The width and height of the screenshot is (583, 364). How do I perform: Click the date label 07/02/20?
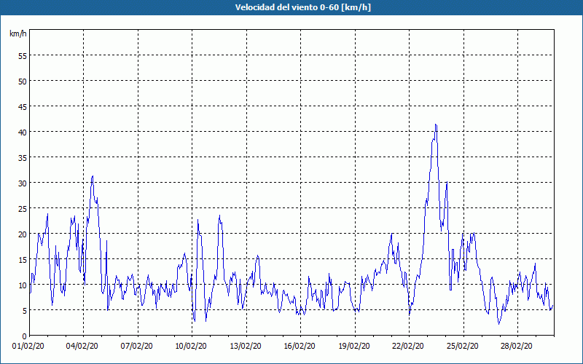(136, 347)
